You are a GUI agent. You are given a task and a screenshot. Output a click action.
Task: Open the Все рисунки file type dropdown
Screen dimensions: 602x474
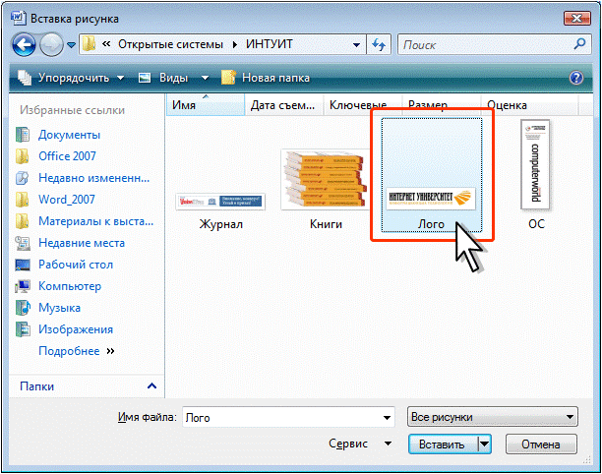point(492,417)
